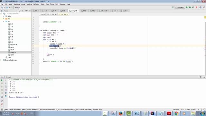Viewport: 206px width, 116px height.
Task: Click Run with Coverage in the main toolbar
Action: coord(193,7)
